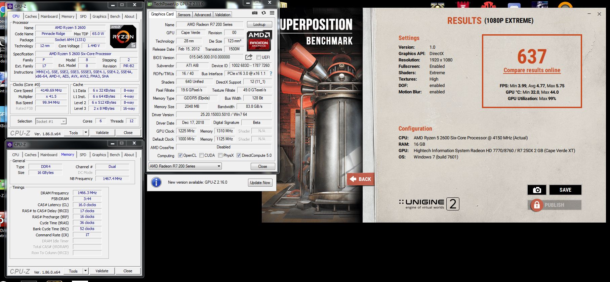Close the Superposition results window
The image size is (610, 282).
point(599,14)
